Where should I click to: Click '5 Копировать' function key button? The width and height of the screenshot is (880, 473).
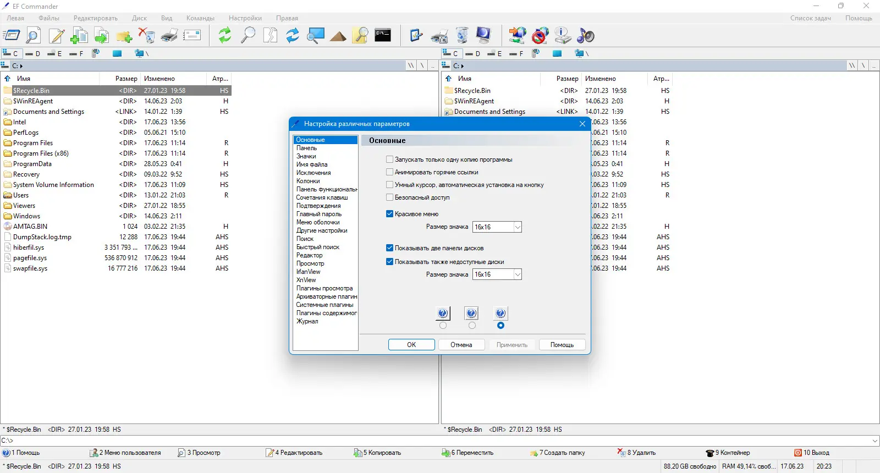[377, 453]
